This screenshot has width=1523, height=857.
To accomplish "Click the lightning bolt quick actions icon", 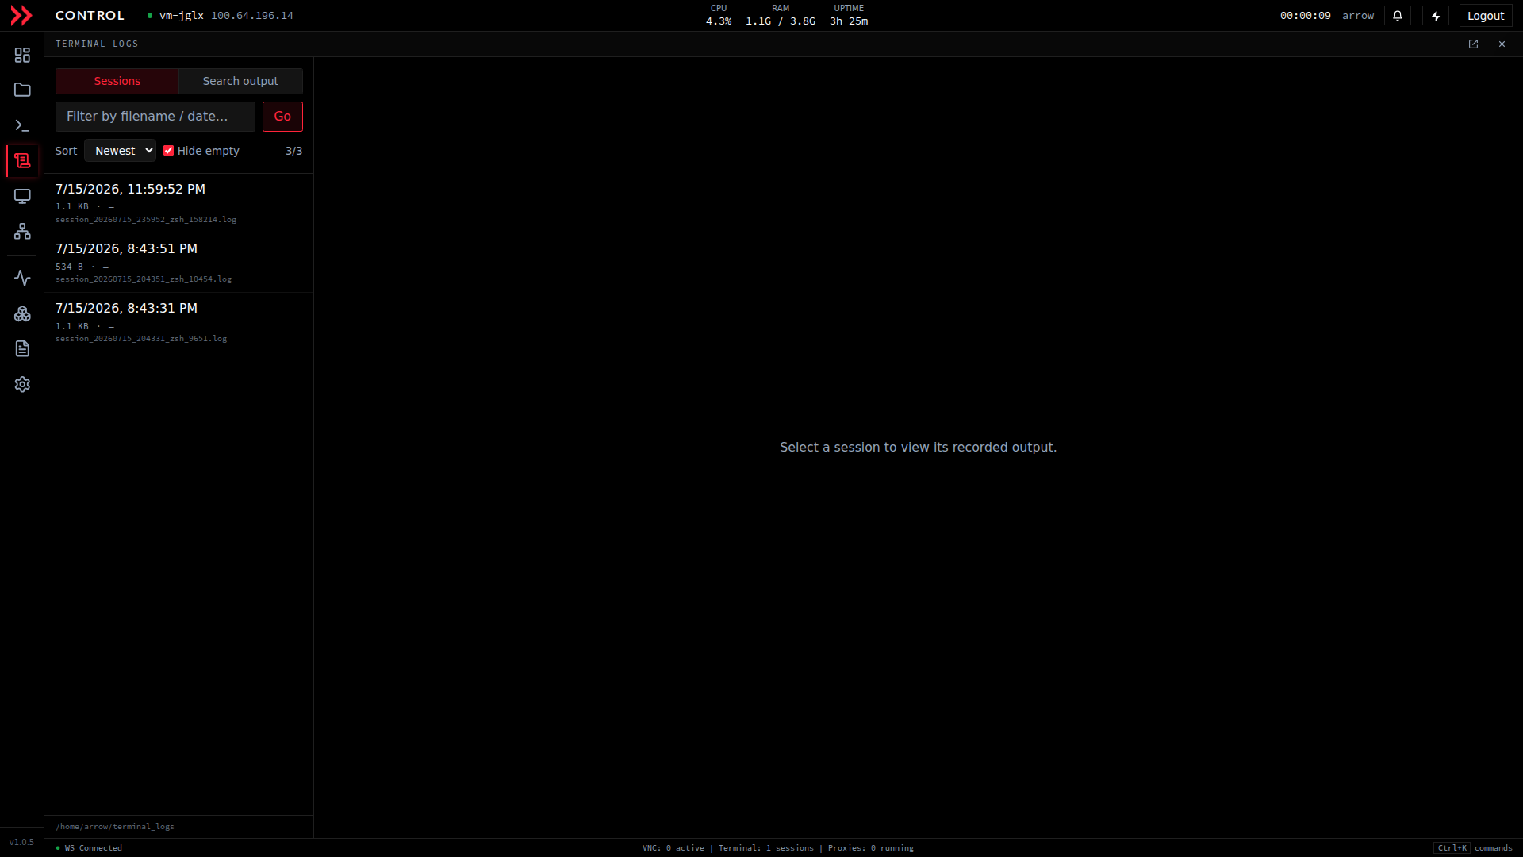I will point(1436,16).
